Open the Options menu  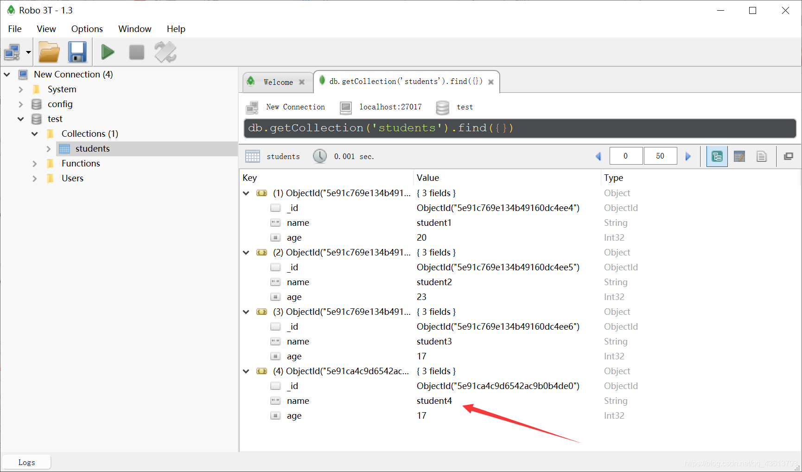point(87,29)
